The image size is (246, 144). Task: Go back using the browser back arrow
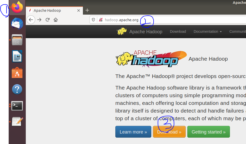coord(31,20)
